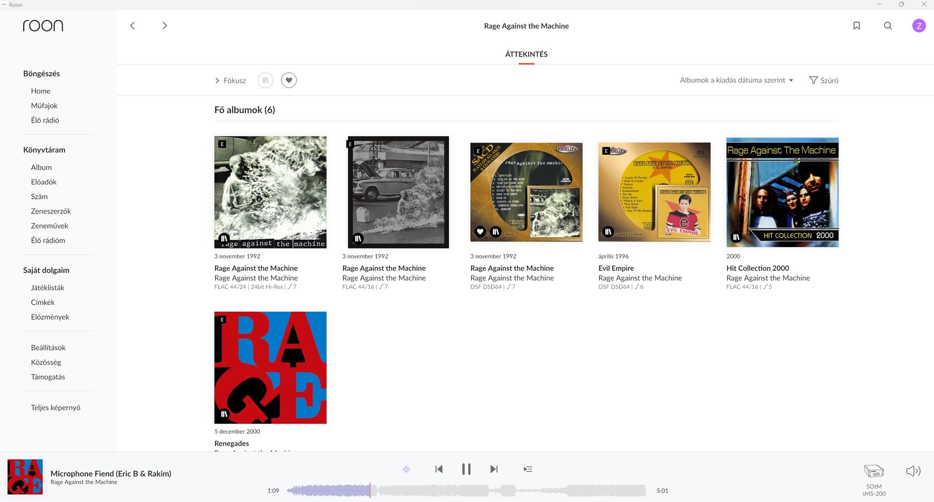The image size is (934, 502).
Task: Open the Evil Empire album cover
Action: (x=654, y=192)
